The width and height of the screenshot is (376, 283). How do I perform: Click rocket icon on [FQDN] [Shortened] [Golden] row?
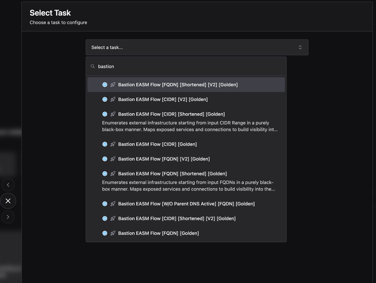113,174
